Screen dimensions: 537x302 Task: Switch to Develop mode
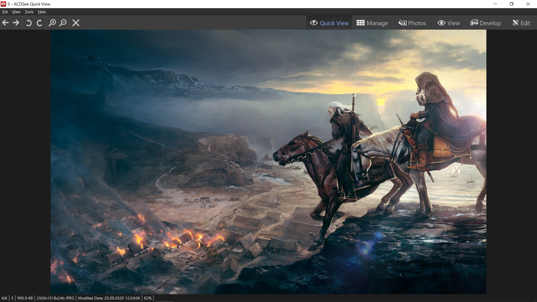pyautogui.click(x=486, y=23)
